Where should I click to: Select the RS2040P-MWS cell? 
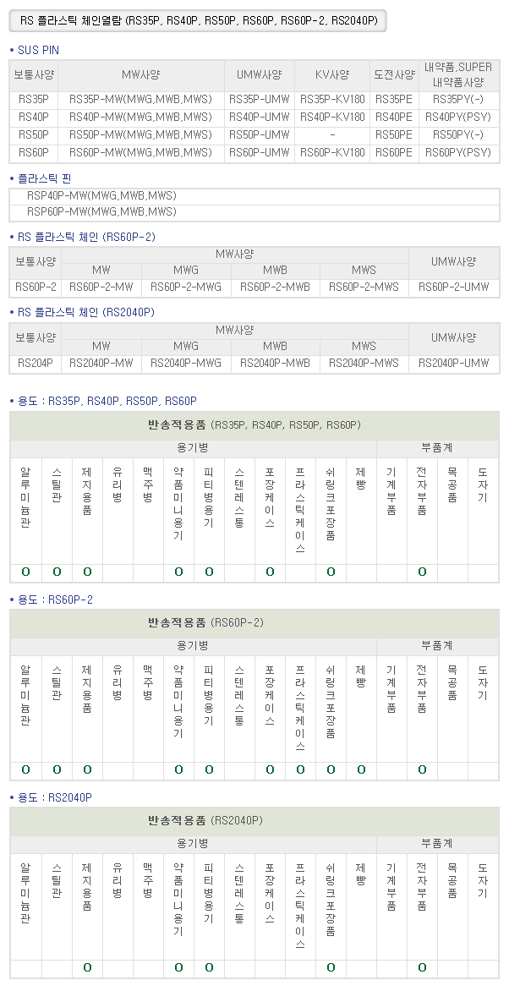point(364,363)
